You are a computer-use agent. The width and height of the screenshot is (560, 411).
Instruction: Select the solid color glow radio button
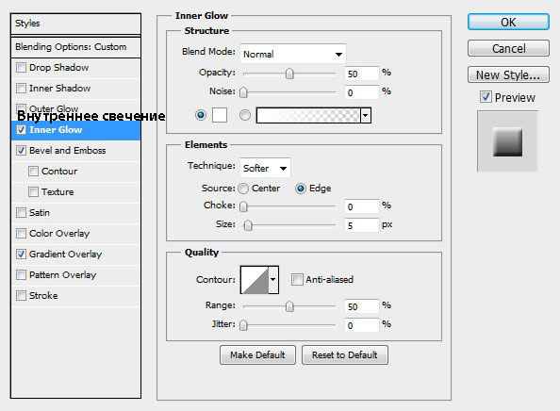point(201,115)
